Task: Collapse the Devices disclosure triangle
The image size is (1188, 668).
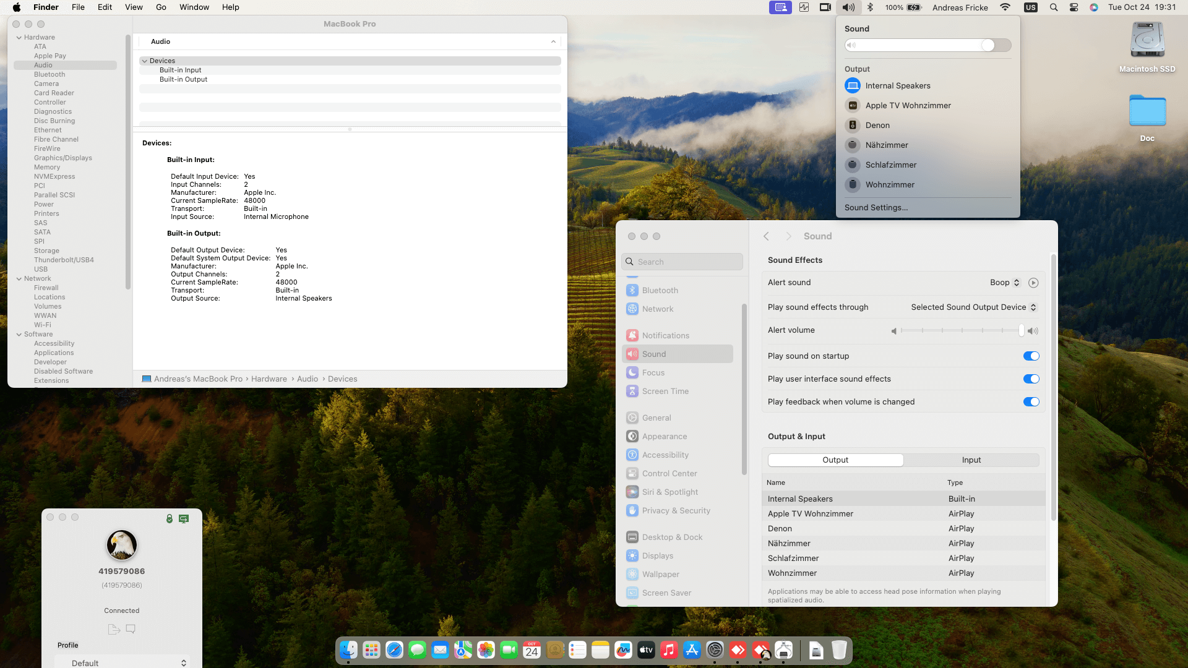Action: [x=145, y=61]
